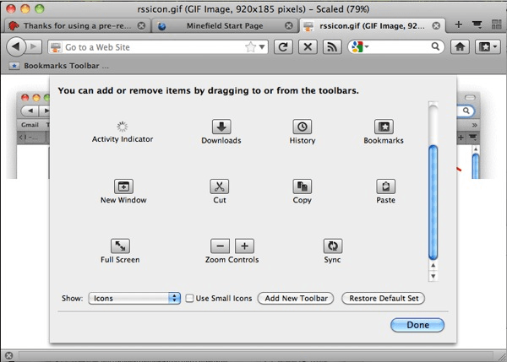
Task: Click the New Window icon
Action: pos(123,187)
